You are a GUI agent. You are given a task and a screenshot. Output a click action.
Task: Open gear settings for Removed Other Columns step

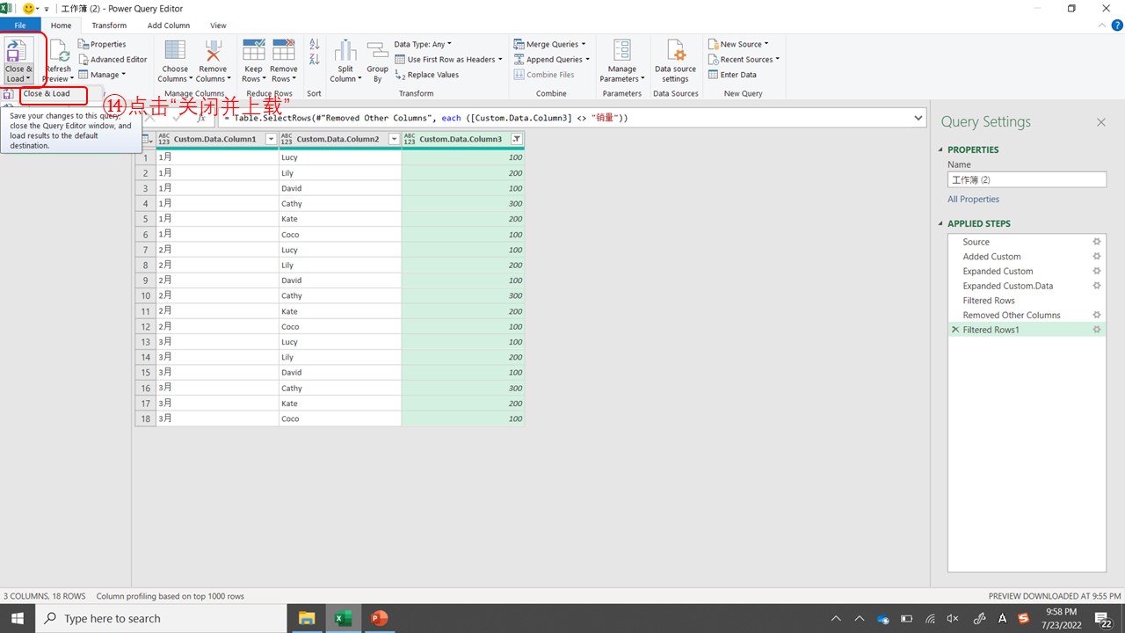[1096, 315]
